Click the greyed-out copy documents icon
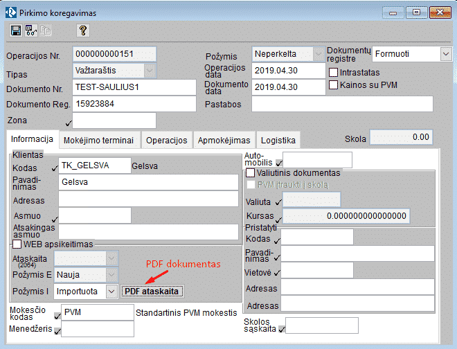 point(46,30)
